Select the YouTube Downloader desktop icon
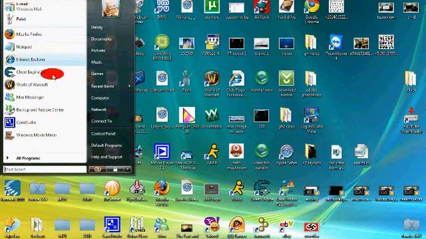The height and width of the screenshot is (239, 426). click(x=411, y=119)
